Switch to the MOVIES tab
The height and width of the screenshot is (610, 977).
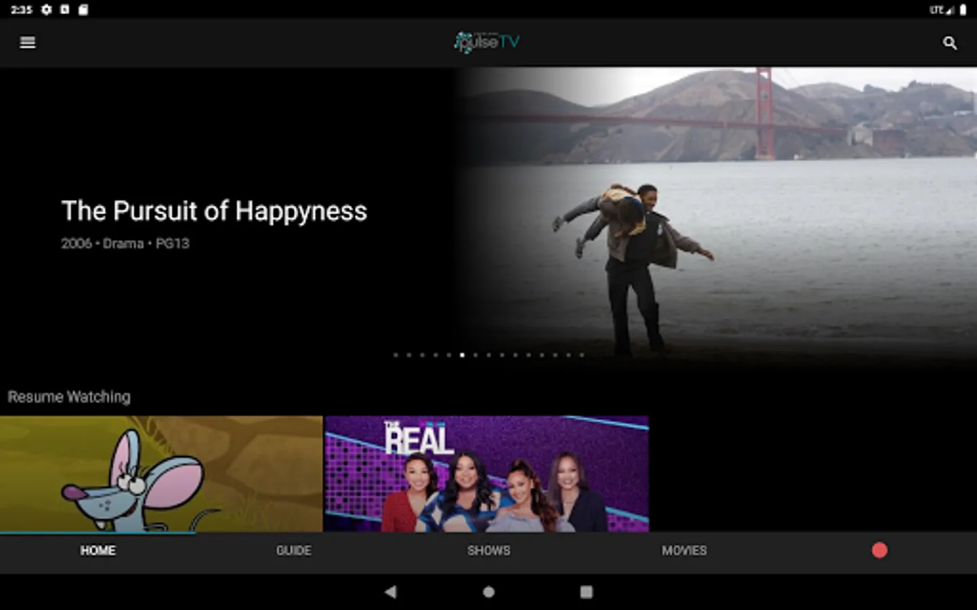(x=684, y=550)
